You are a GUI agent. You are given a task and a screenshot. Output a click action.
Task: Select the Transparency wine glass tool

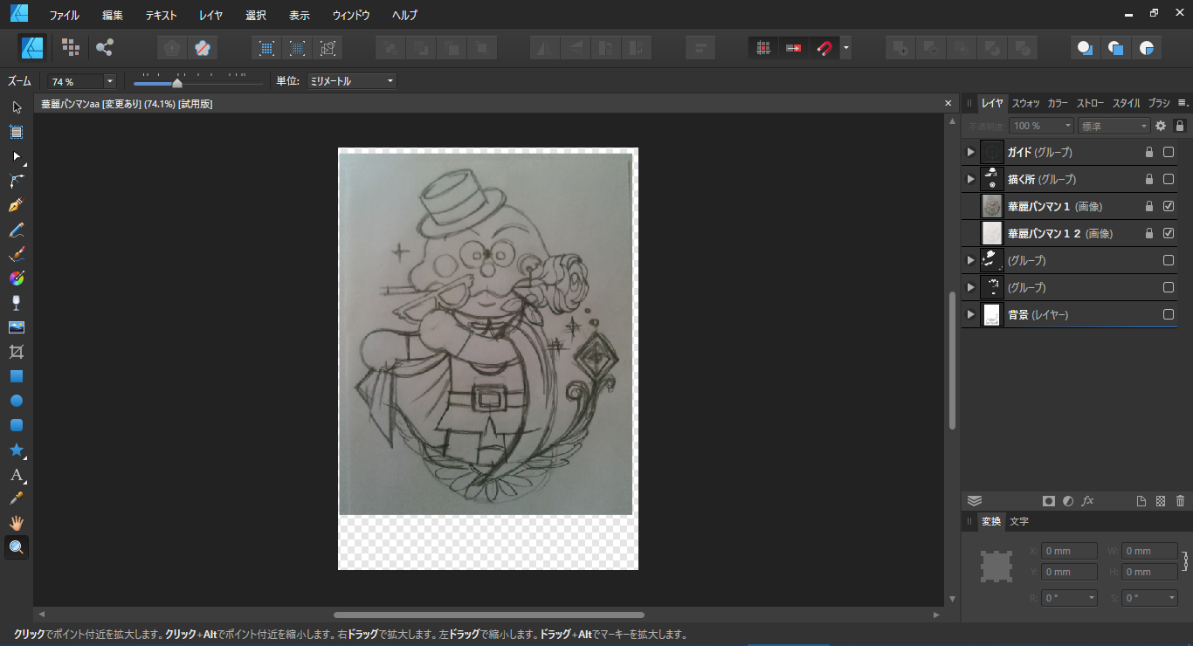click(16, 303)
